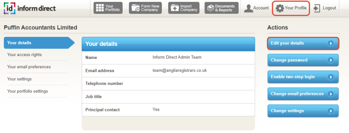Click the Enable two-step login button
The height and width of the screenshot is (133, 349).
303,77
